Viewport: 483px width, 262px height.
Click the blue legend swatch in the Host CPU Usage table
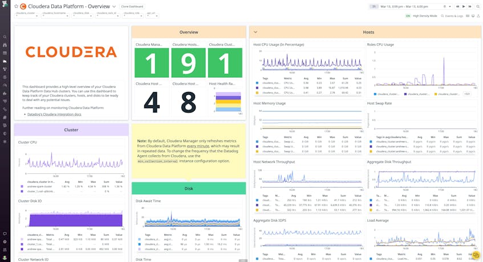coord(257,83)
